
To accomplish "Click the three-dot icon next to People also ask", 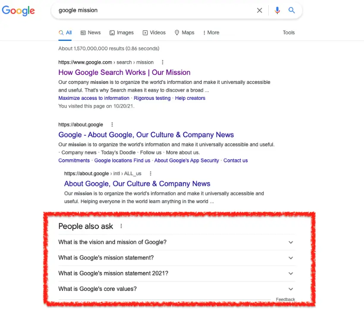I will point(121,226).
